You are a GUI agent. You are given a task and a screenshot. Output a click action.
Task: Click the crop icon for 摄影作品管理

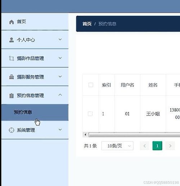pos(12,58)
